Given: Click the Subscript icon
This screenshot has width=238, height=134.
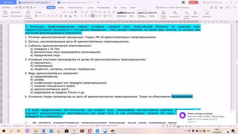Looking at the screenshot, I should pyautogui.click(x=57, y=16).
